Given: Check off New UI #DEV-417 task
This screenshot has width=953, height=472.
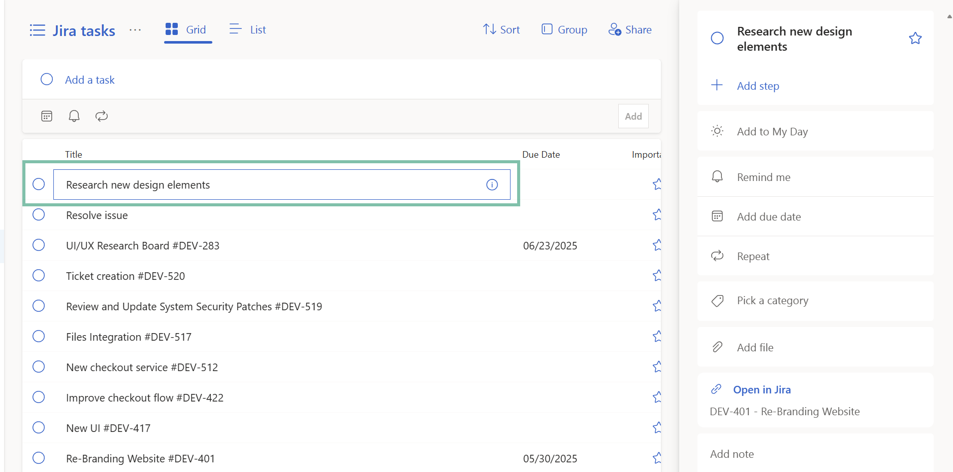Looking at the screenshot, I should click(x=39, y=428).
